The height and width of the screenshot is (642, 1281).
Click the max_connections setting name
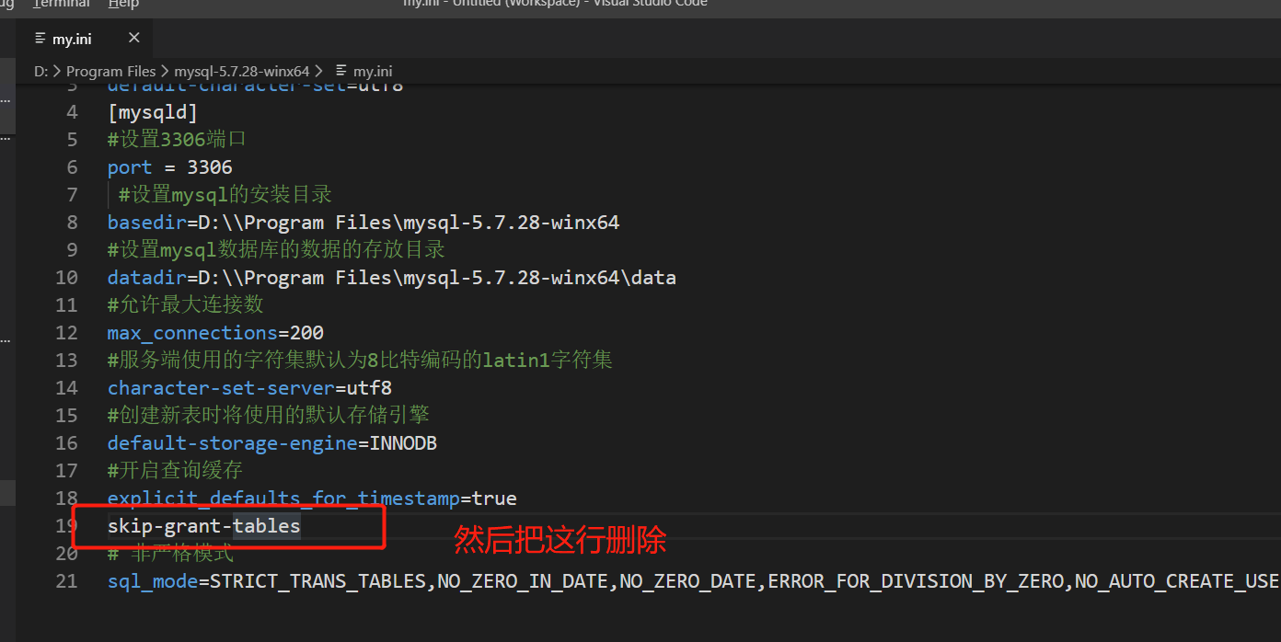pos(191,333)
